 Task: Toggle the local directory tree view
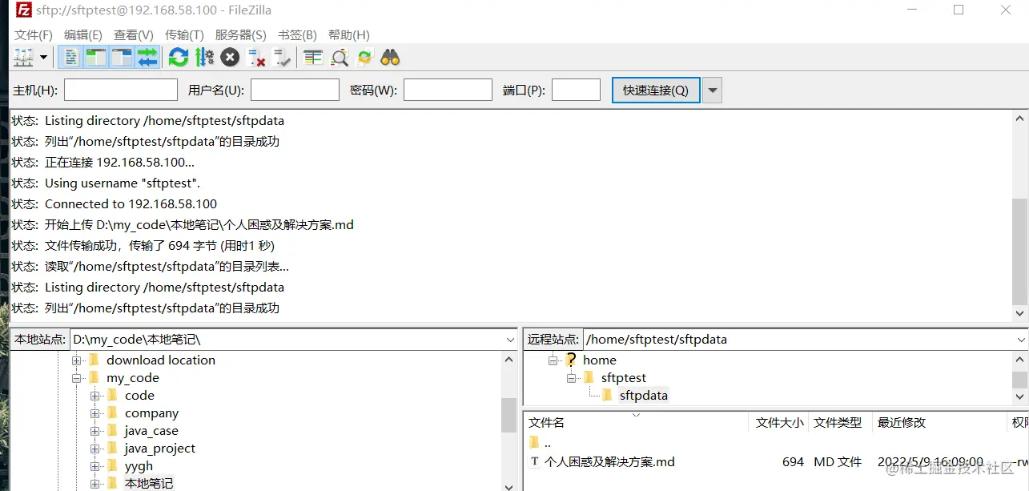[x=95, y=57]
